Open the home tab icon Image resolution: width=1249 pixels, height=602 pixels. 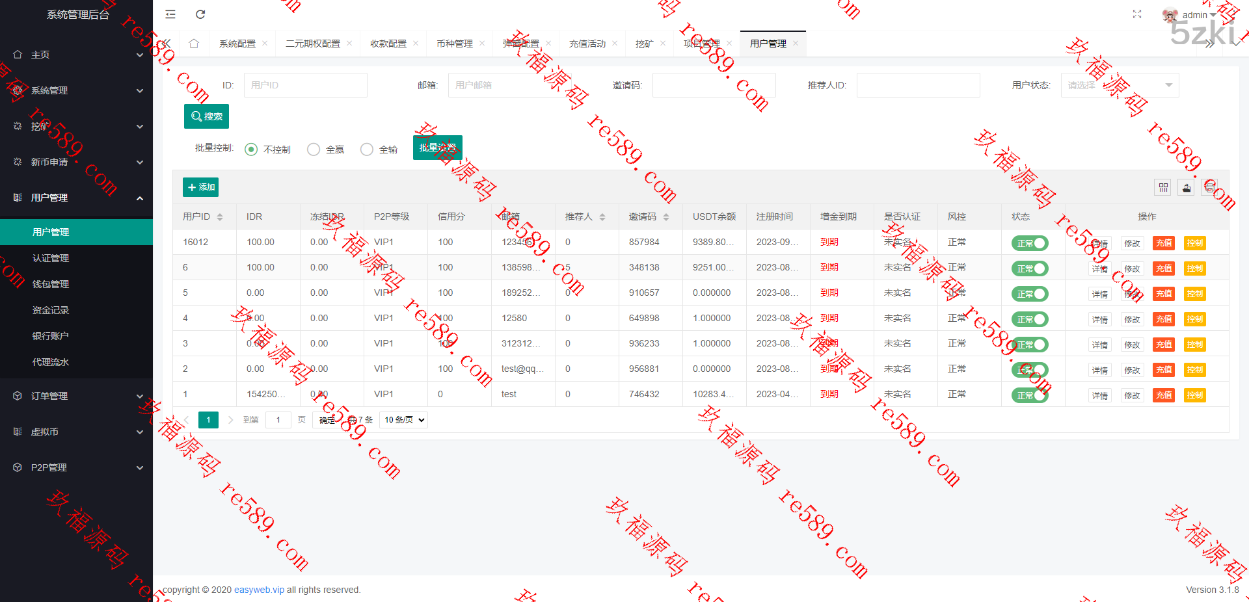coord(194,44)
